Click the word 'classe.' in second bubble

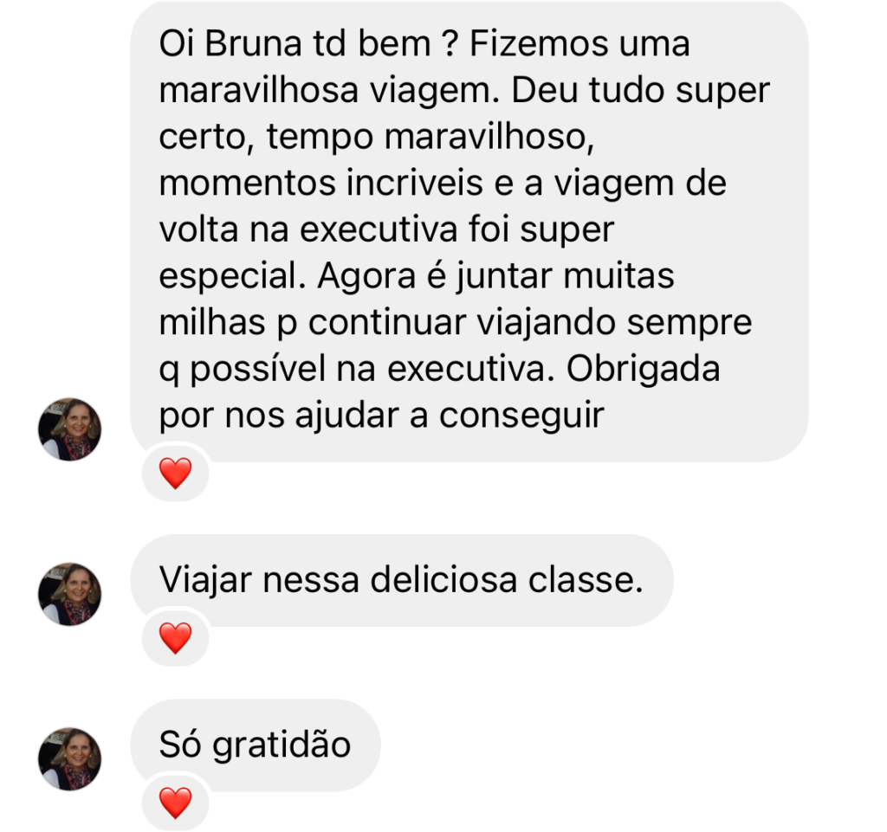pyautogui.click(x=586, y=580)
